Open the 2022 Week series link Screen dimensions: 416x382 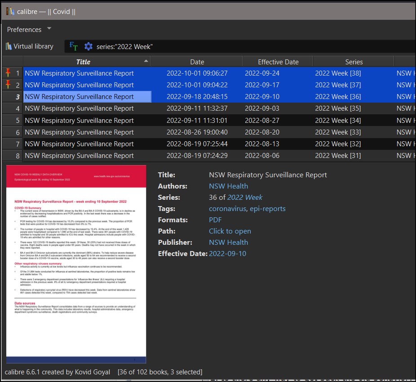[x=245, y=198]
